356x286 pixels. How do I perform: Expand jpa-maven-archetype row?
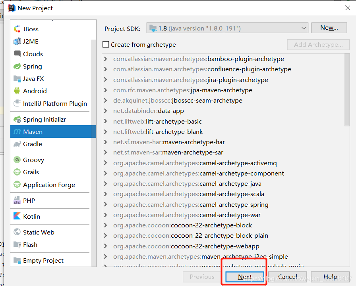(105, 90)
